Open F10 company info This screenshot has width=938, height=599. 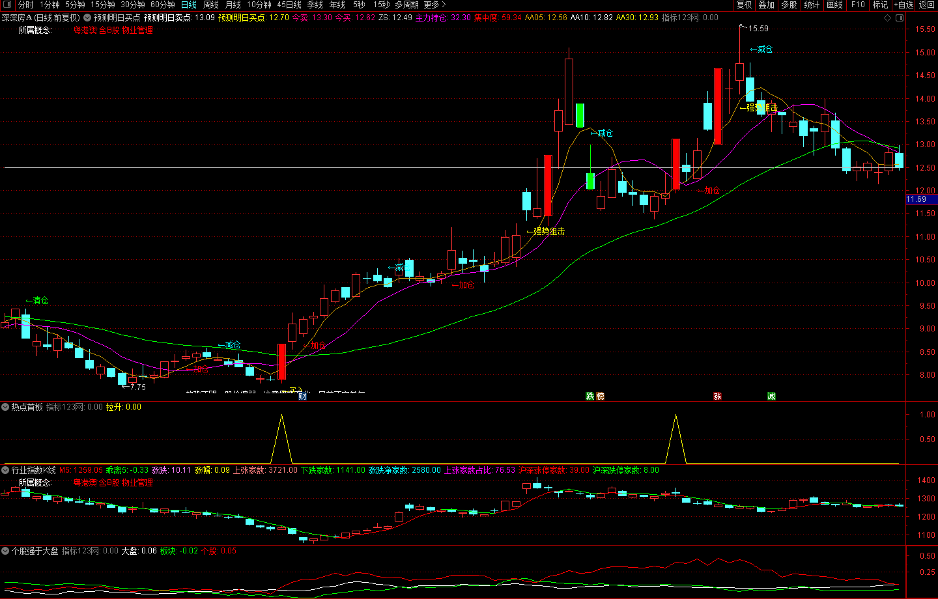pos(858,5)
